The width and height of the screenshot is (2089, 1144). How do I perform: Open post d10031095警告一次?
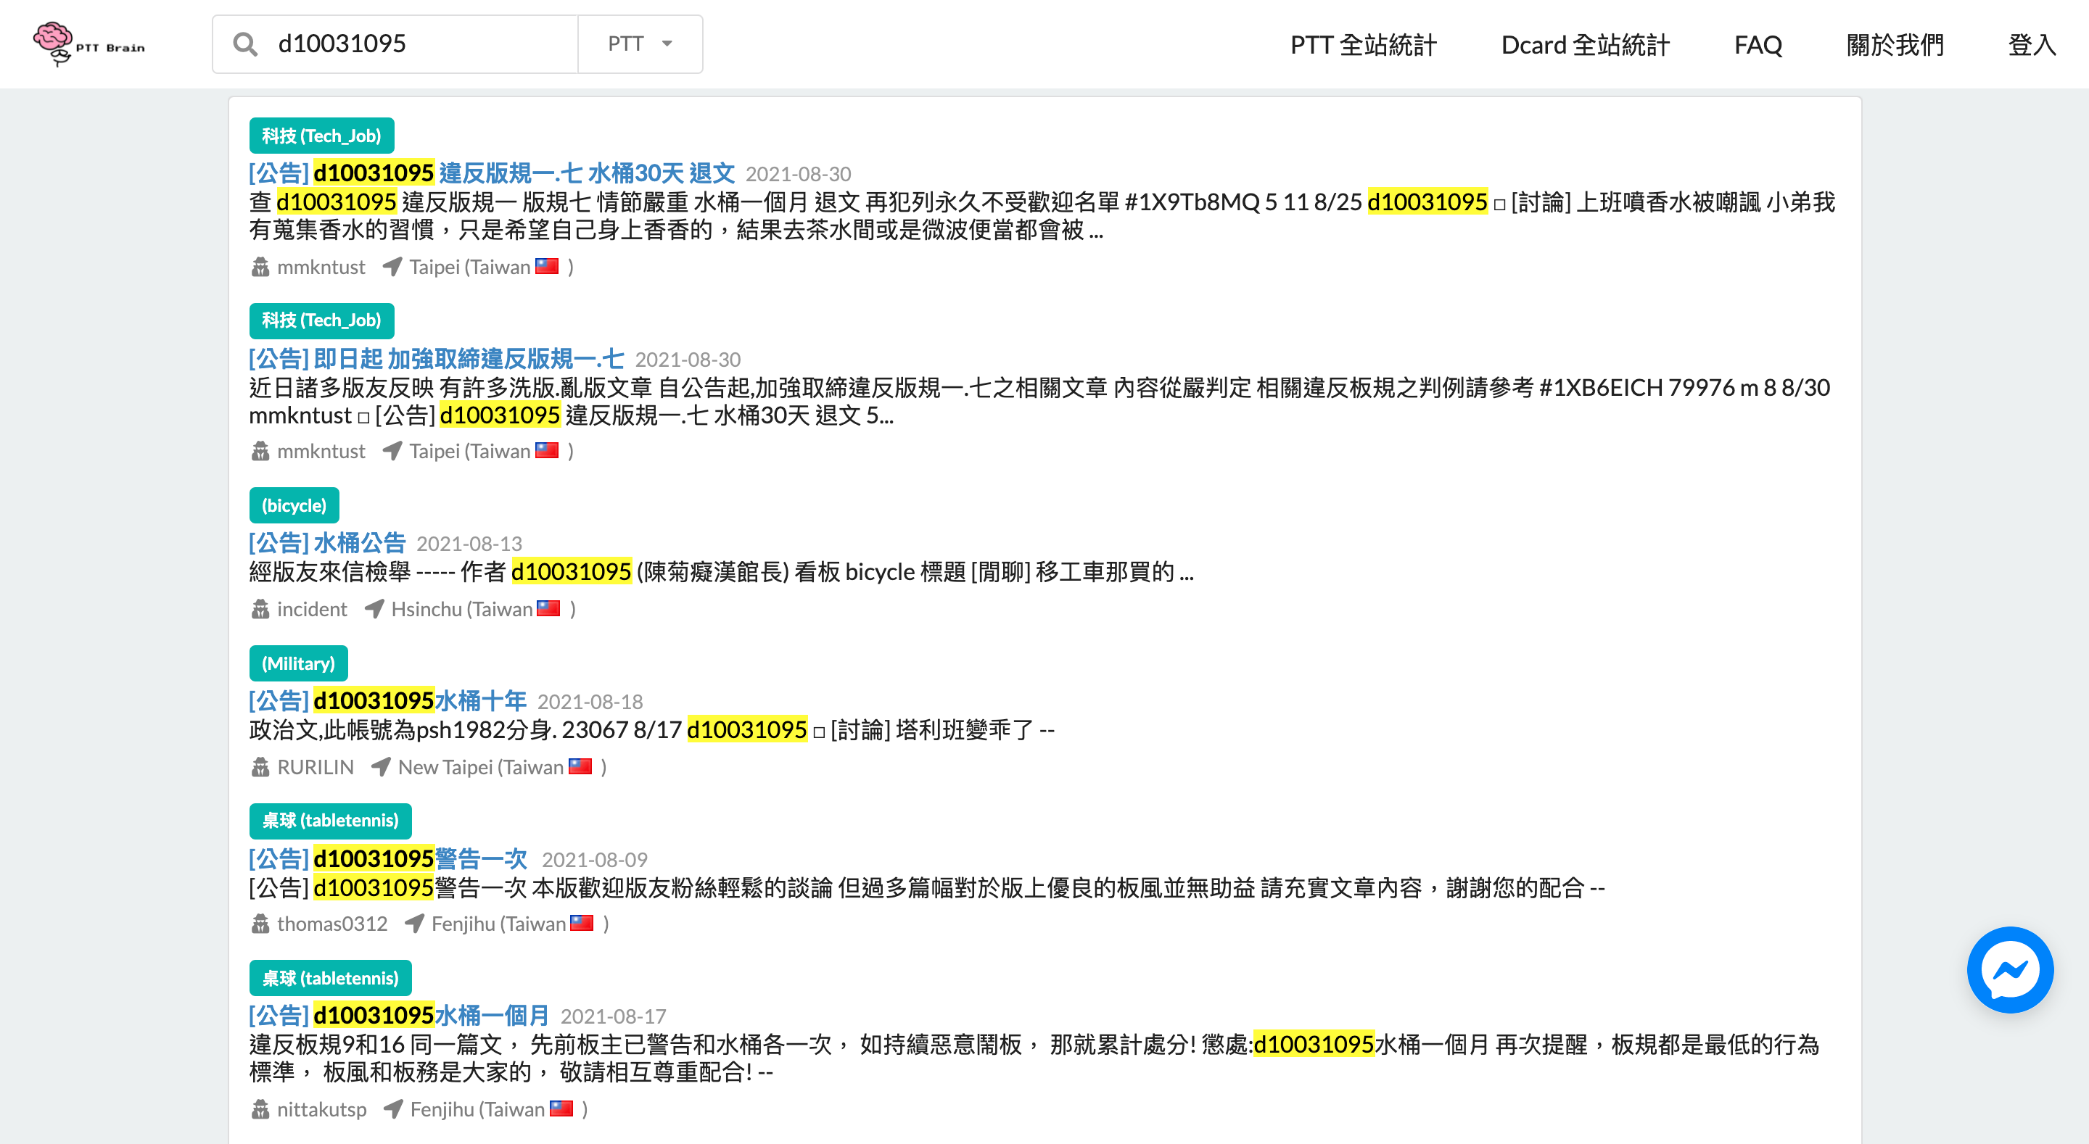[x=387, y=858]
